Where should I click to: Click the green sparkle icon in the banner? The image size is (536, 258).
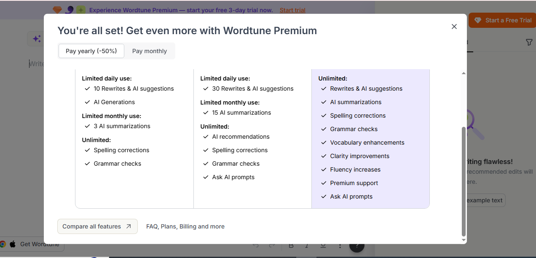[80, 10]
